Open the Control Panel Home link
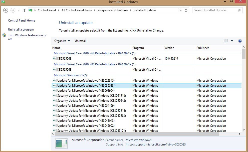 tap(22, 21)
